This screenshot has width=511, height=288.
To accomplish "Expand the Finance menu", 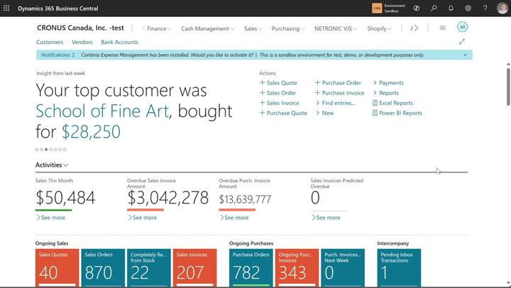I will pos(159,28).
